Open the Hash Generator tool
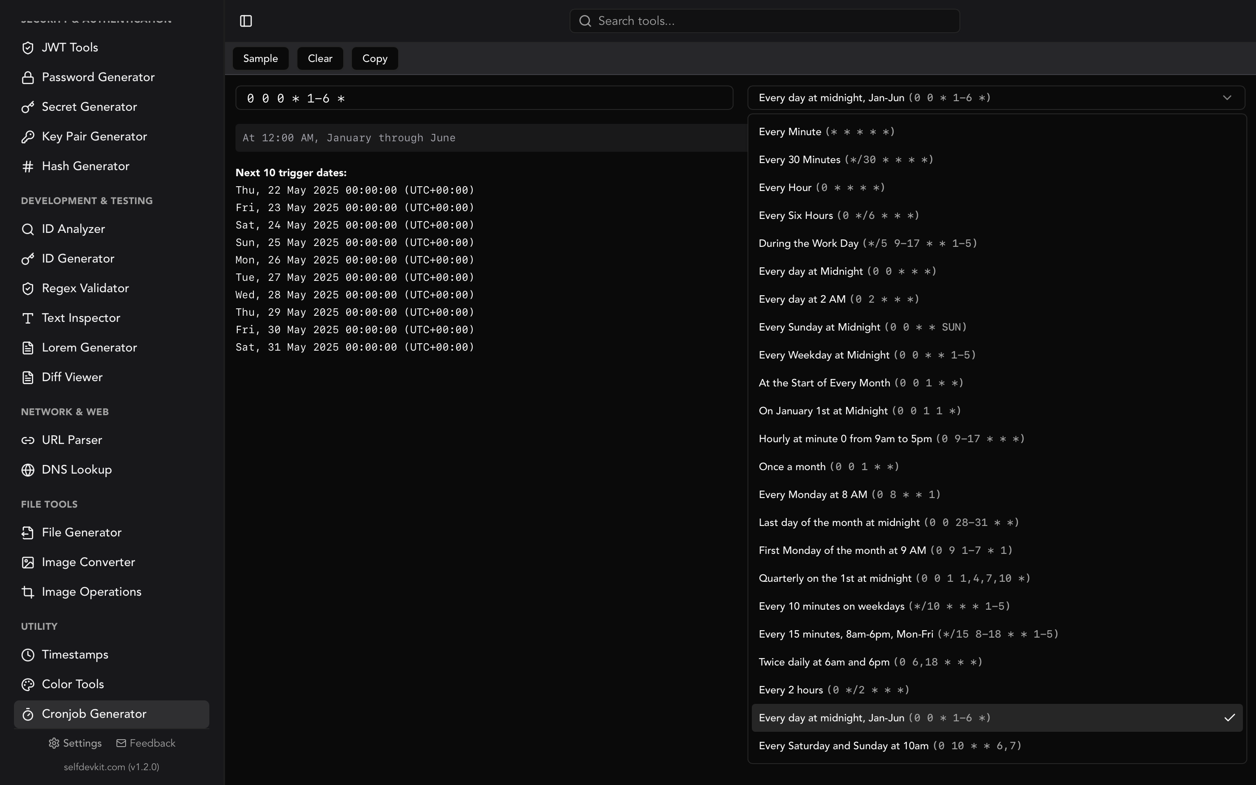This screenshot has width=1256, height=785. click(85, 166)
